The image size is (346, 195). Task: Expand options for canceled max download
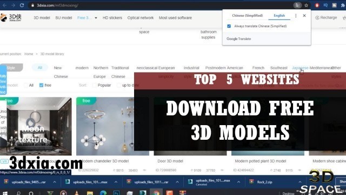coord(238,182)
